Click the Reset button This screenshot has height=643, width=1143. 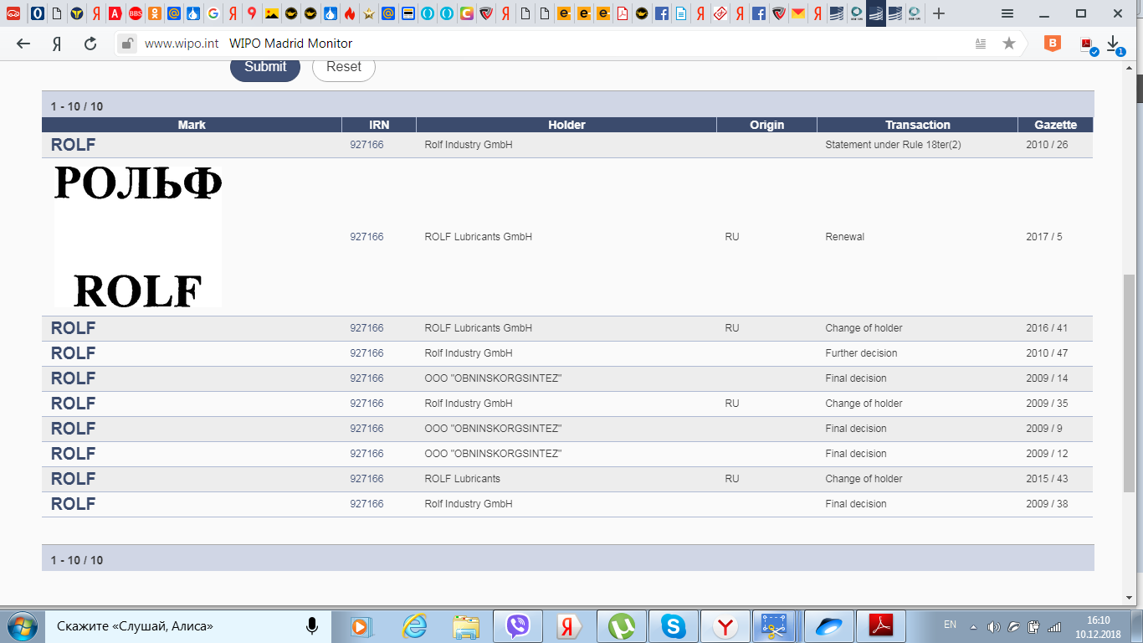click(344, 67)
